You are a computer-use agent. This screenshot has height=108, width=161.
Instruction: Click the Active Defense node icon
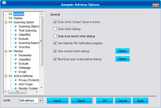point(11,76)
